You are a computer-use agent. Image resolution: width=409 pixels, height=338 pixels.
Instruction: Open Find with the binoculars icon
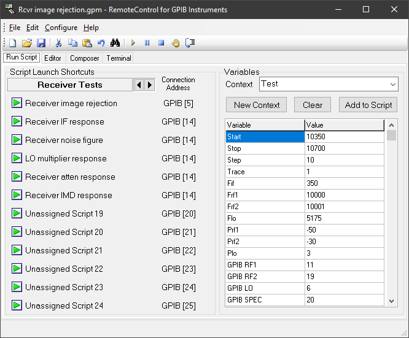coord(115,43)
